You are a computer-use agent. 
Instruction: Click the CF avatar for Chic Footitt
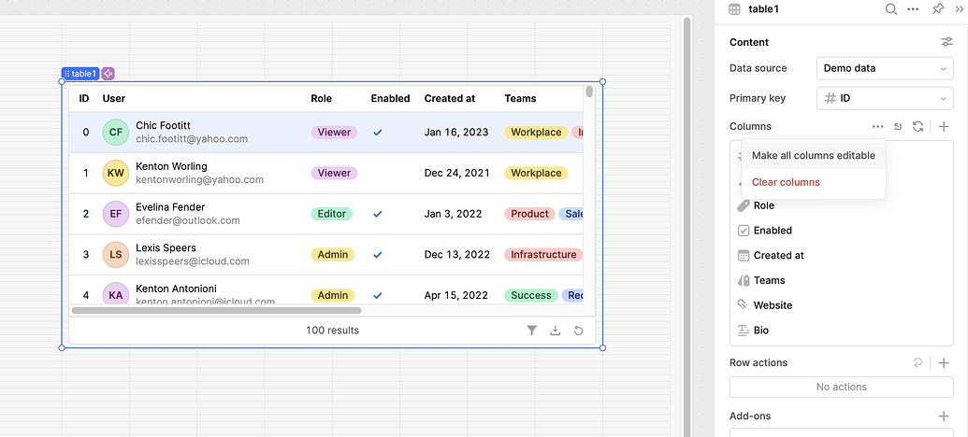115,132
